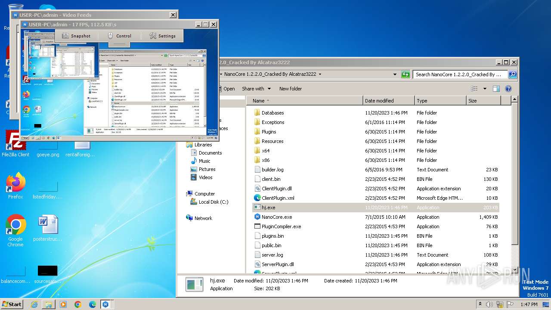Expand the Share with menu

[257, 89]
